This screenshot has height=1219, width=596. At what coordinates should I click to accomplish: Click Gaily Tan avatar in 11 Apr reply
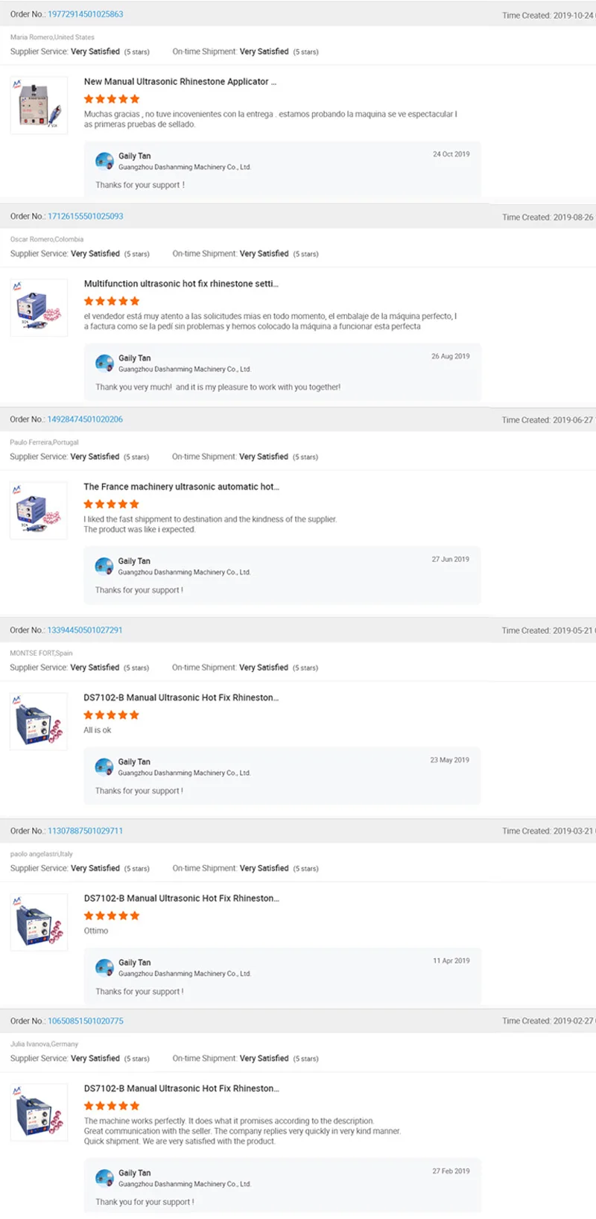(x=104, y=967)
